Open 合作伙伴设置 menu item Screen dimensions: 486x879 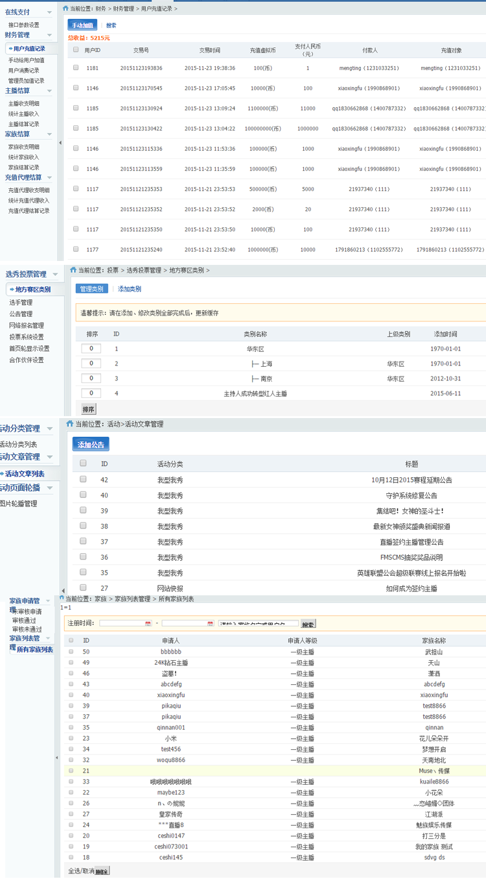click(x=27, y=360)
